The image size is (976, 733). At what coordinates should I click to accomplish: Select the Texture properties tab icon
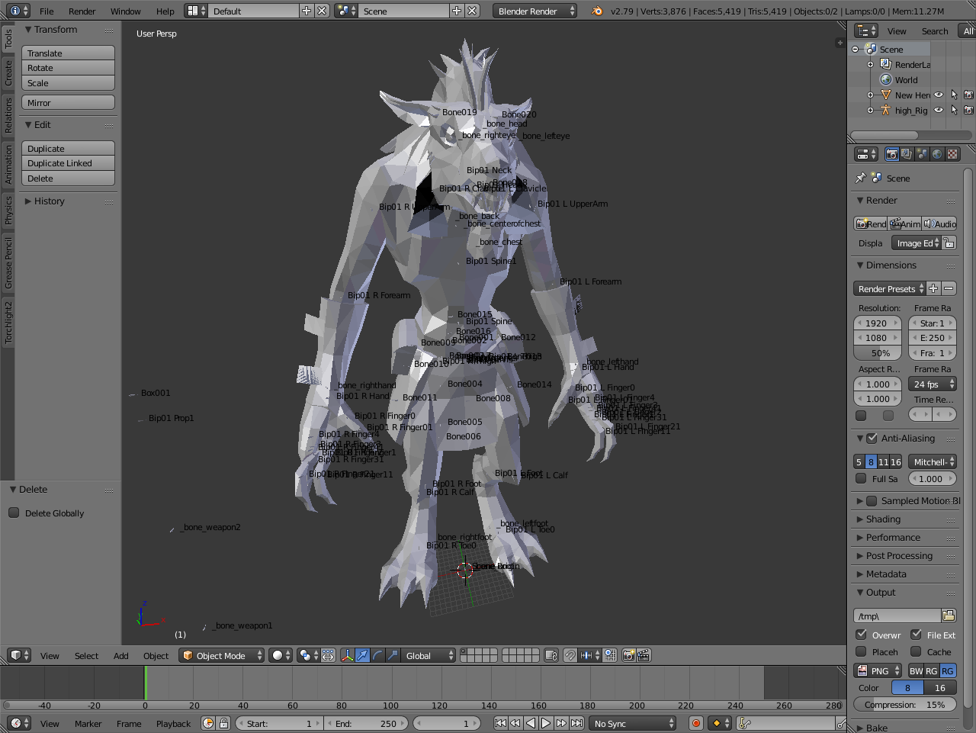(952, 154)
